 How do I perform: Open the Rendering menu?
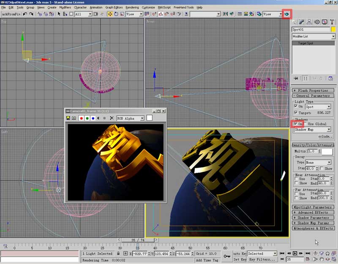pos(132,8)
